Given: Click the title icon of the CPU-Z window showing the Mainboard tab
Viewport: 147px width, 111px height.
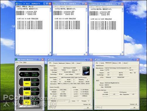Looking at the screenshot, I should click(x=96, y=60).
